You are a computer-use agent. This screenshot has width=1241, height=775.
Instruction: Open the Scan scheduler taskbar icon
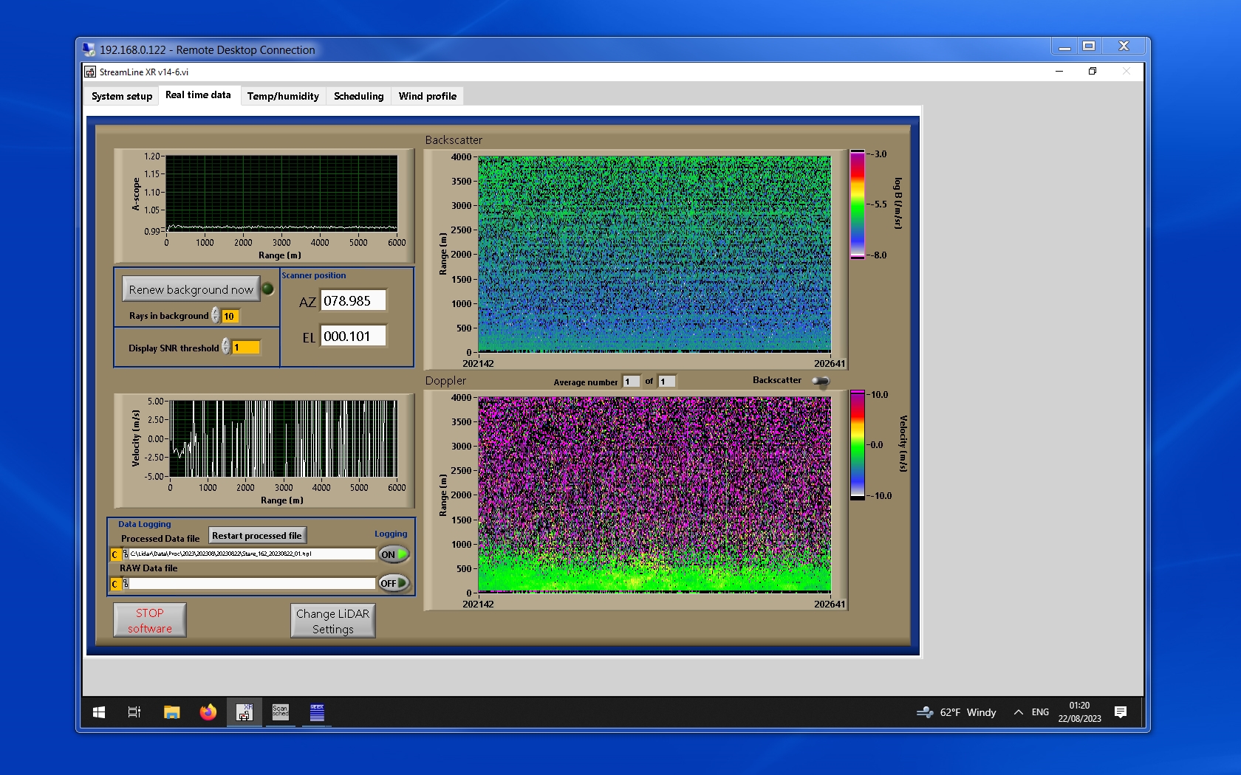[281, 712]
